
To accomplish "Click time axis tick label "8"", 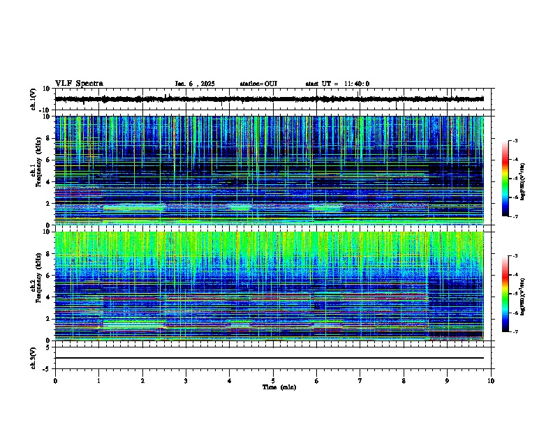I will tap(404, 381).
